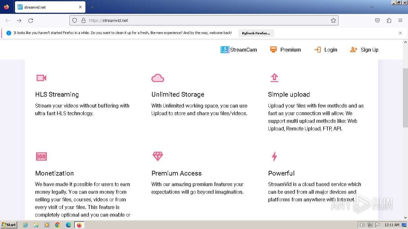408x229 pixels.
Task: Go forward to the next page
Action: pyautogui.click(x=19, y=20)
